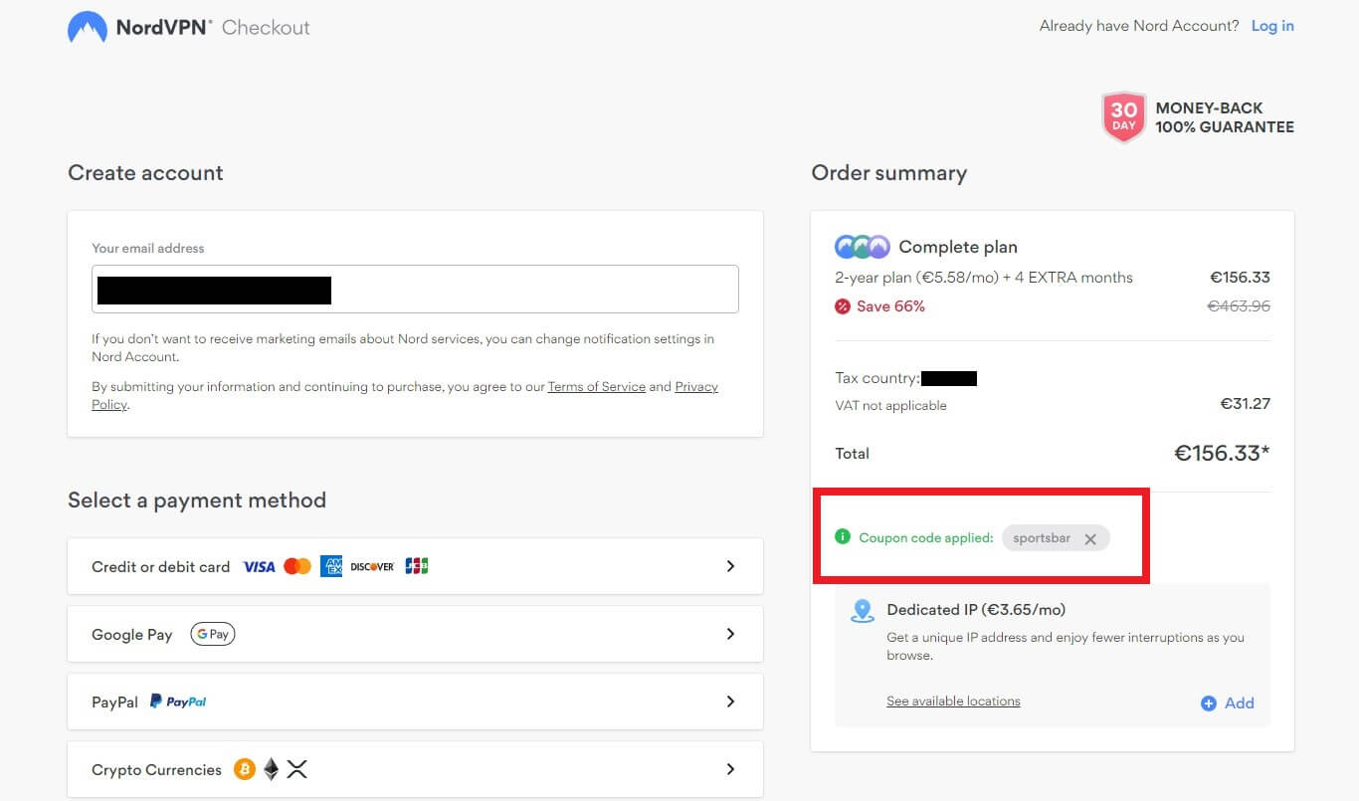Click the NordVPN logo icon
Viewport: 1359px width, 801px height.
click(x=88, y=27)
